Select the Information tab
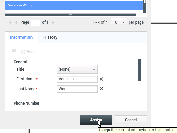 (21, 37)
